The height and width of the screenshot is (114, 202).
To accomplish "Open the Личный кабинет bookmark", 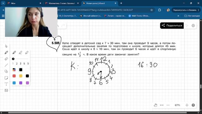I will [91, 16].
